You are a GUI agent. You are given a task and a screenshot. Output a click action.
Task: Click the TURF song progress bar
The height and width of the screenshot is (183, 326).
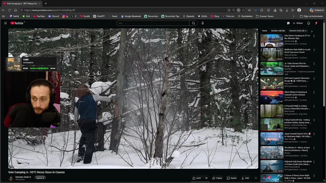click(x=39, y=68)
